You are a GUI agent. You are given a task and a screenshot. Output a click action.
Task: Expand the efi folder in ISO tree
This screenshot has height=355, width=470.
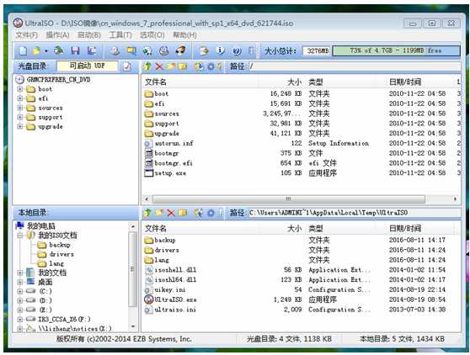tap(20, 98)
